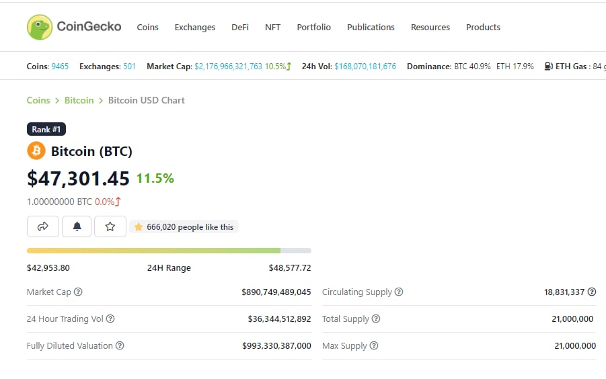Open the Portfolio menu
Image resolution: width=606 pixels, height=379 pixels.
coord(314,28)
